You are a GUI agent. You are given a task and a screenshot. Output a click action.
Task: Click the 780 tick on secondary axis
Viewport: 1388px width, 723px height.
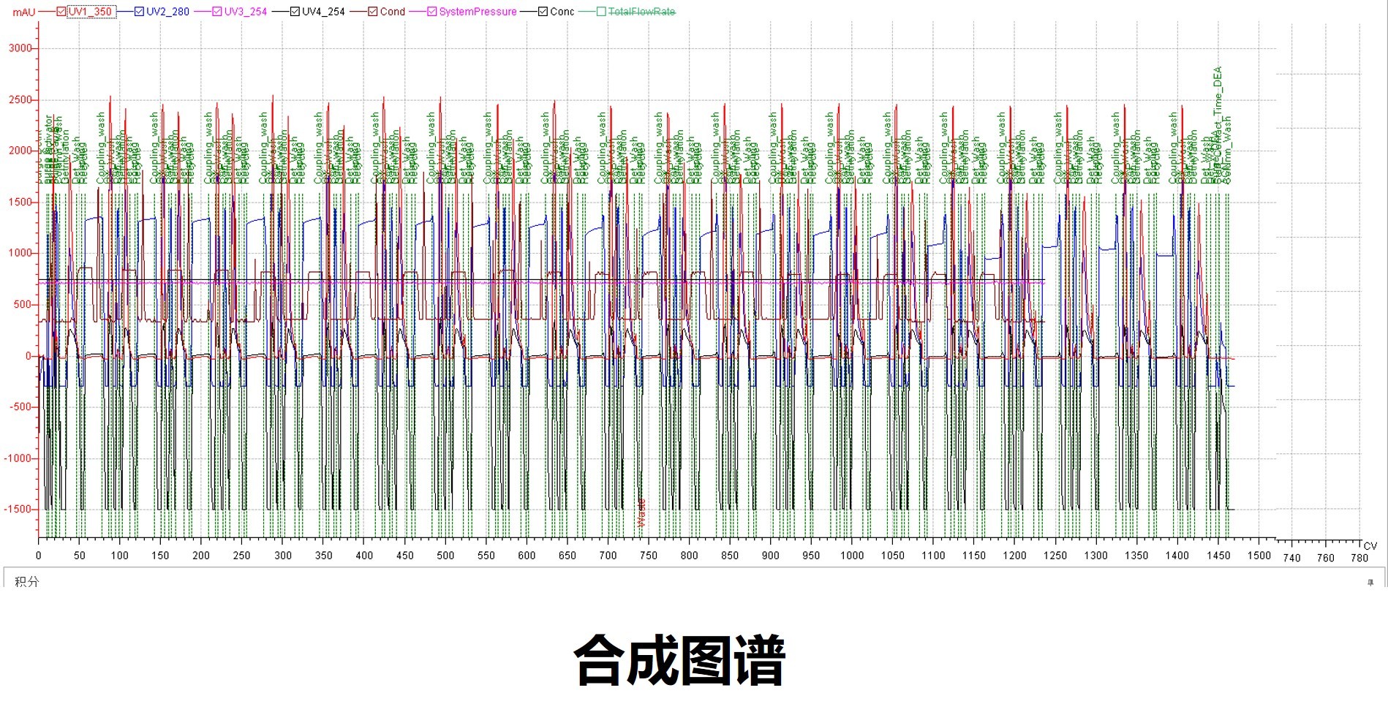click(x=1359, y=558)
